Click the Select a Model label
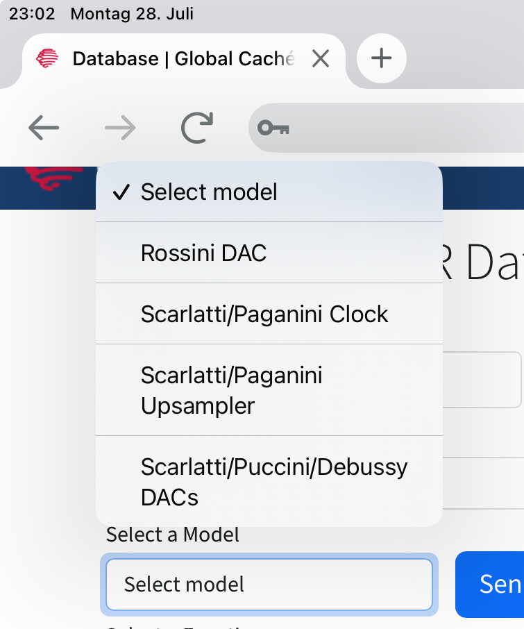 coord(172,535)
